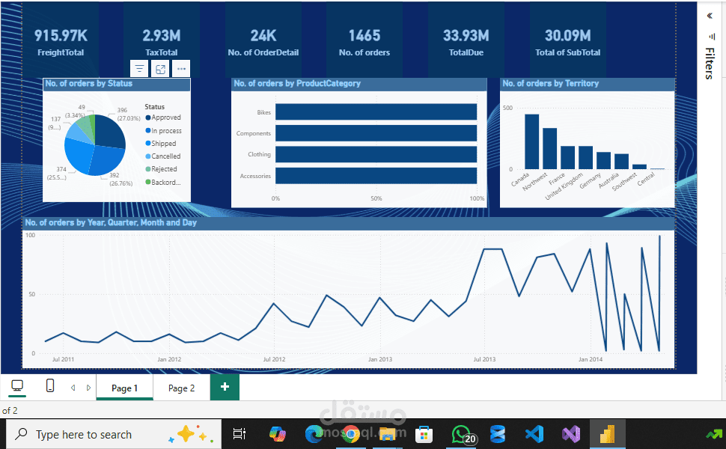
Task: Click the Cancelled legend entry
Action: tap(163, 156)
